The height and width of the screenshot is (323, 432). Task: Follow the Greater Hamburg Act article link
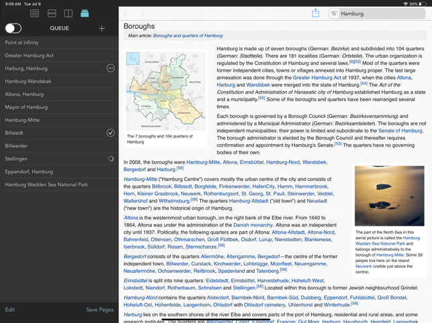(x=316, y=78)
